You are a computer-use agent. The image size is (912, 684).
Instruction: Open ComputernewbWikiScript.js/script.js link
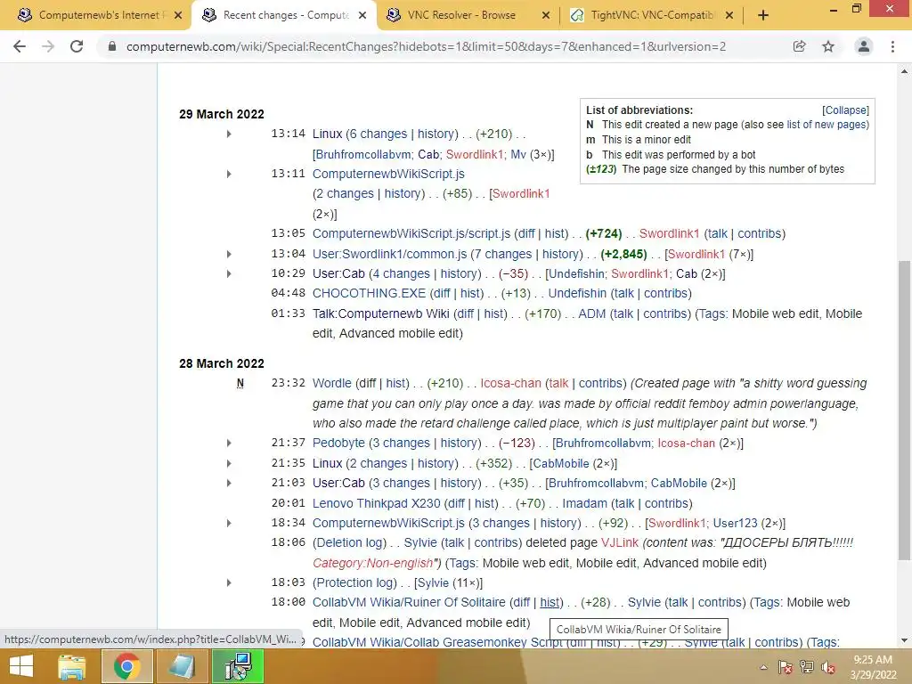[411, 234]
